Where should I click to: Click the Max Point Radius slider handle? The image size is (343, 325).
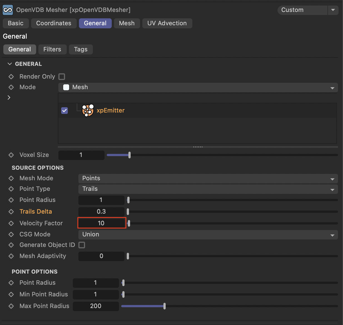click(165, 306)
